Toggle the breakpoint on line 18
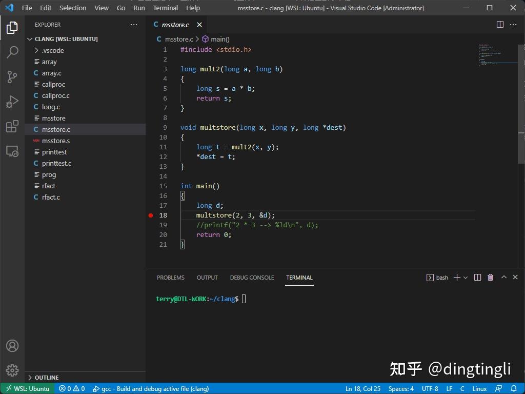The height and width of the screenshot is (394, 525). pyautogui.click(x=151, y=215)
